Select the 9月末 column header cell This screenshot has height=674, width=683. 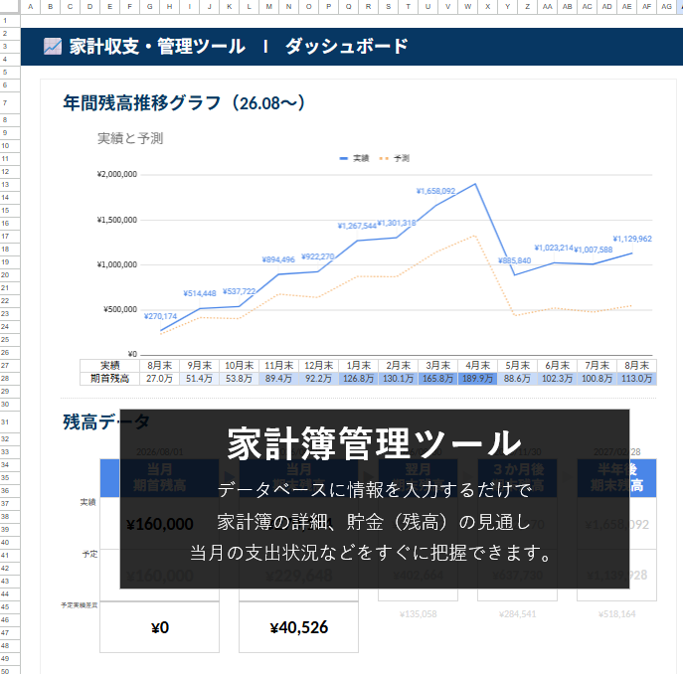(x=200, y=366)
